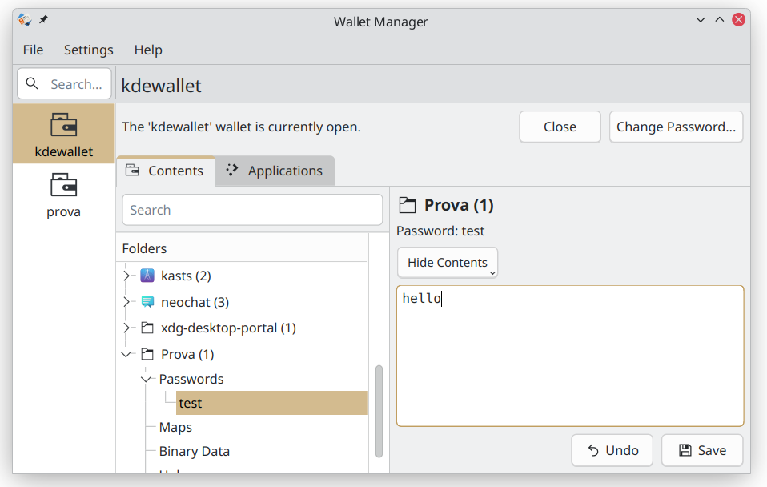Maximize the Wallet Manager window
The width and height of the screenshot is (767, 487).
point(720,20)
